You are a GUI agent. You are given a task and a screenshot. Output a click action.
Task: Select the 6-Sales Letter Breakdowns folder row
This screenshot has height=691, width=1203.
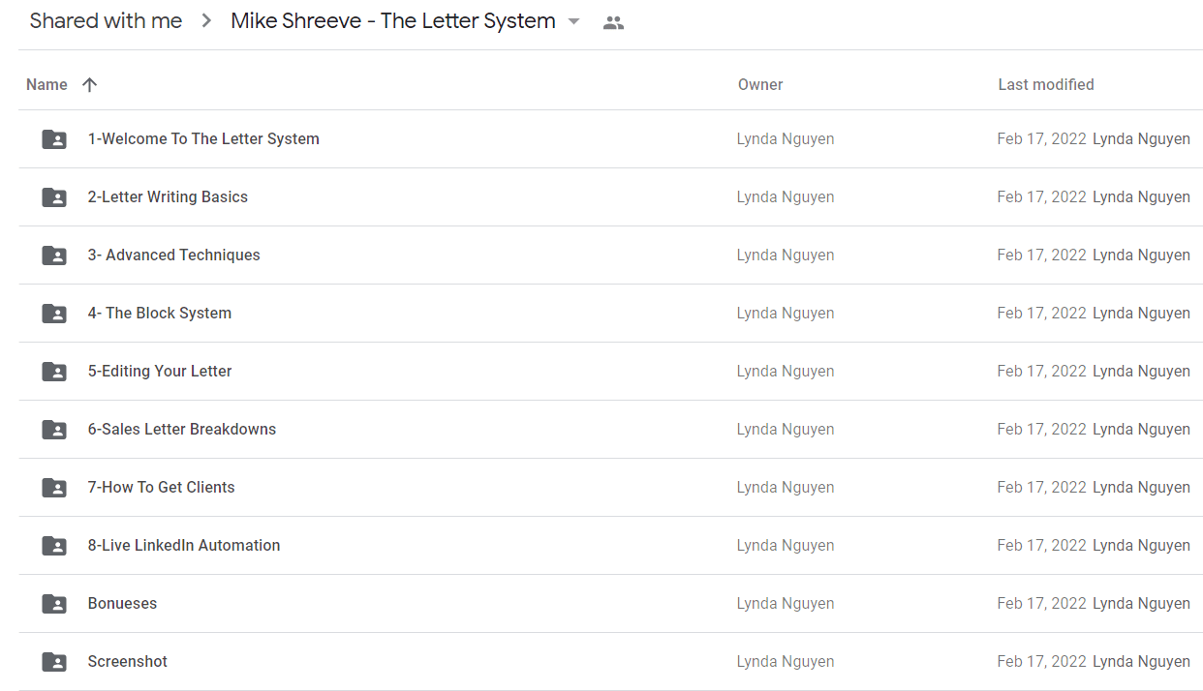click(x=611, y=430)
